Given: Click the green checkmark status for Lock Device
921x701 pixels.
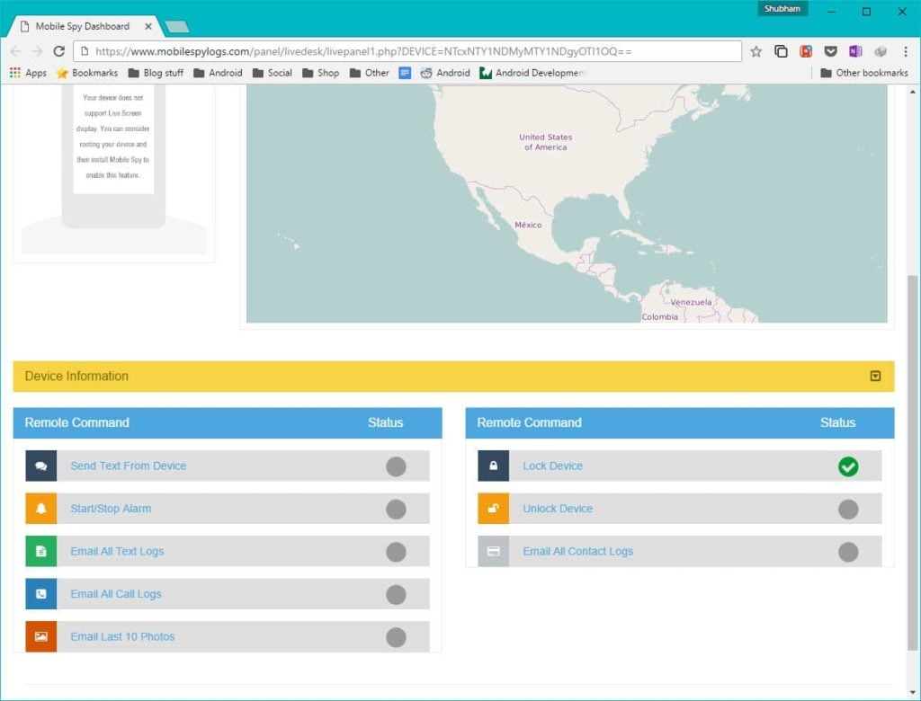Looking at the screenshot, I should 848,466.
